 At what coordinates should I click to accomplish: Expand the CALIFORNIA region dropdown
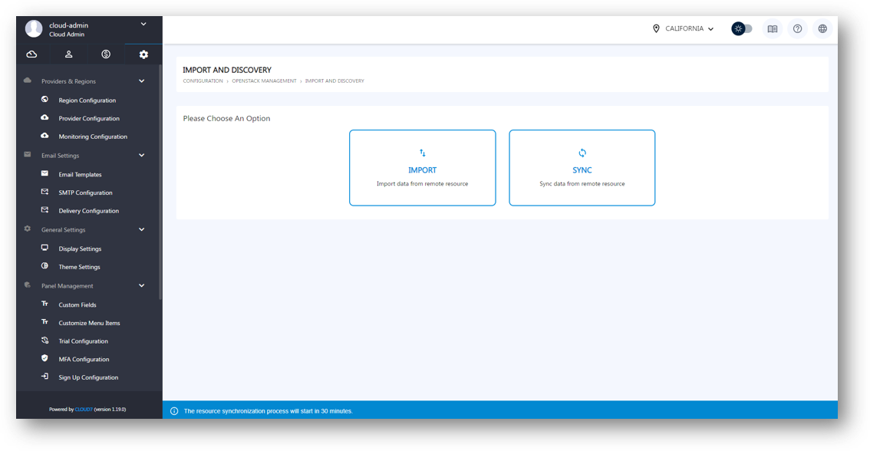coord(710,28)
